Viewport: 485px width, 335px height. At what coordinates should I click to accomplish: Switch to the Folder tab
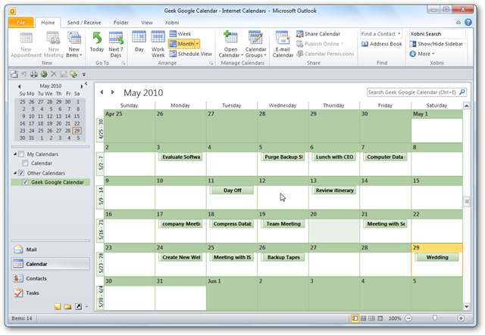[121, 23]
